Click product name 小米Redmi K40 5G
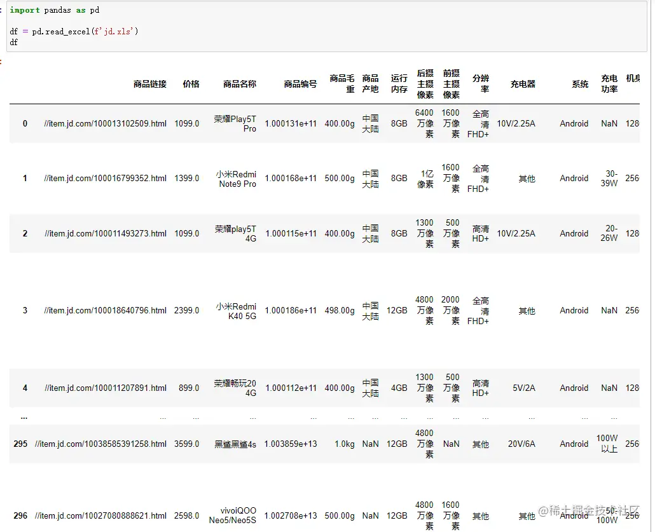655x532 pixels. [x=236, y=311]
